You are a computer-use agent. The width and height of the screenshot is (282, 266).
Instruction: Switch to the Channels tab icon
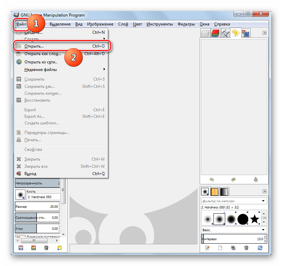(216, 33)
